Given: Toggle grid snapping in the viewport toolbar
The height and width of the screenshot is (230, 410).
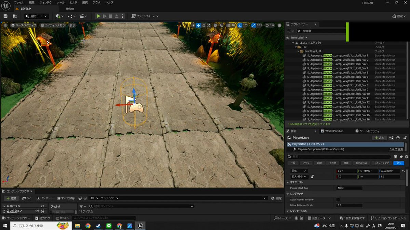Looking at the screenshot, I should (229, 25).
